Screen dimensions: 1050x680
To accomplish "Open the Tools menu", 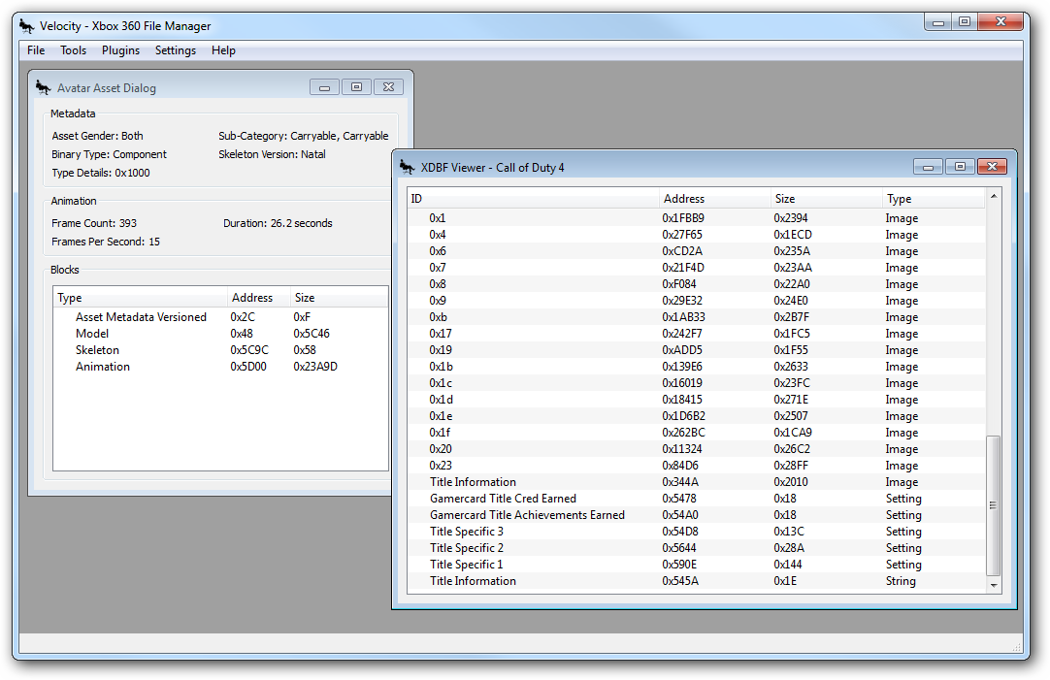I will (73, 50).
